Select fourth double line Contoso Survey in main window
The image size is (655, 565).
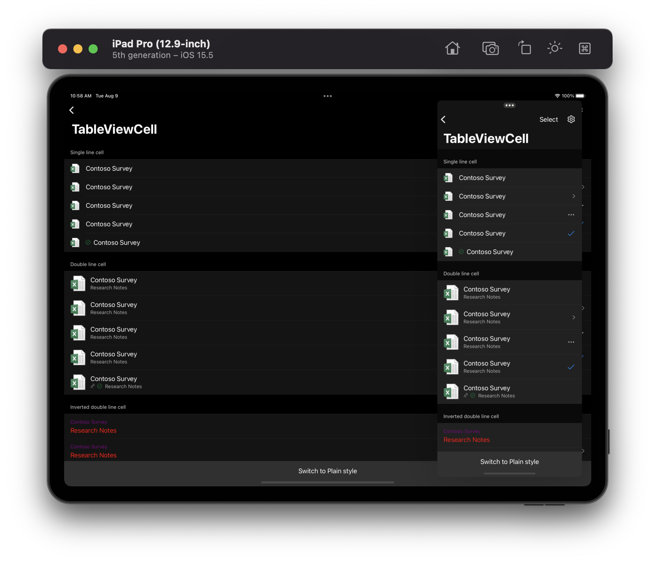(x=251, y=358)
